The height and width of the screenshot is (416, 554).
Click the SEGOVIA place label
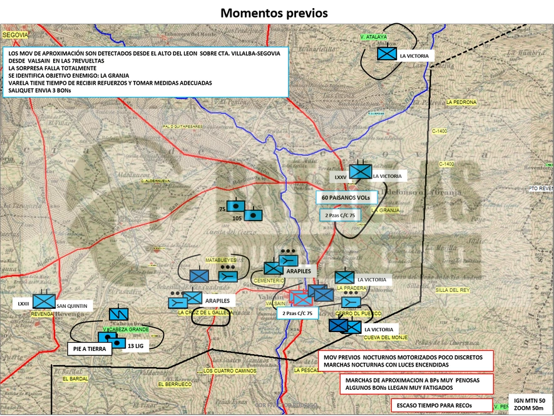click(15, 35)
